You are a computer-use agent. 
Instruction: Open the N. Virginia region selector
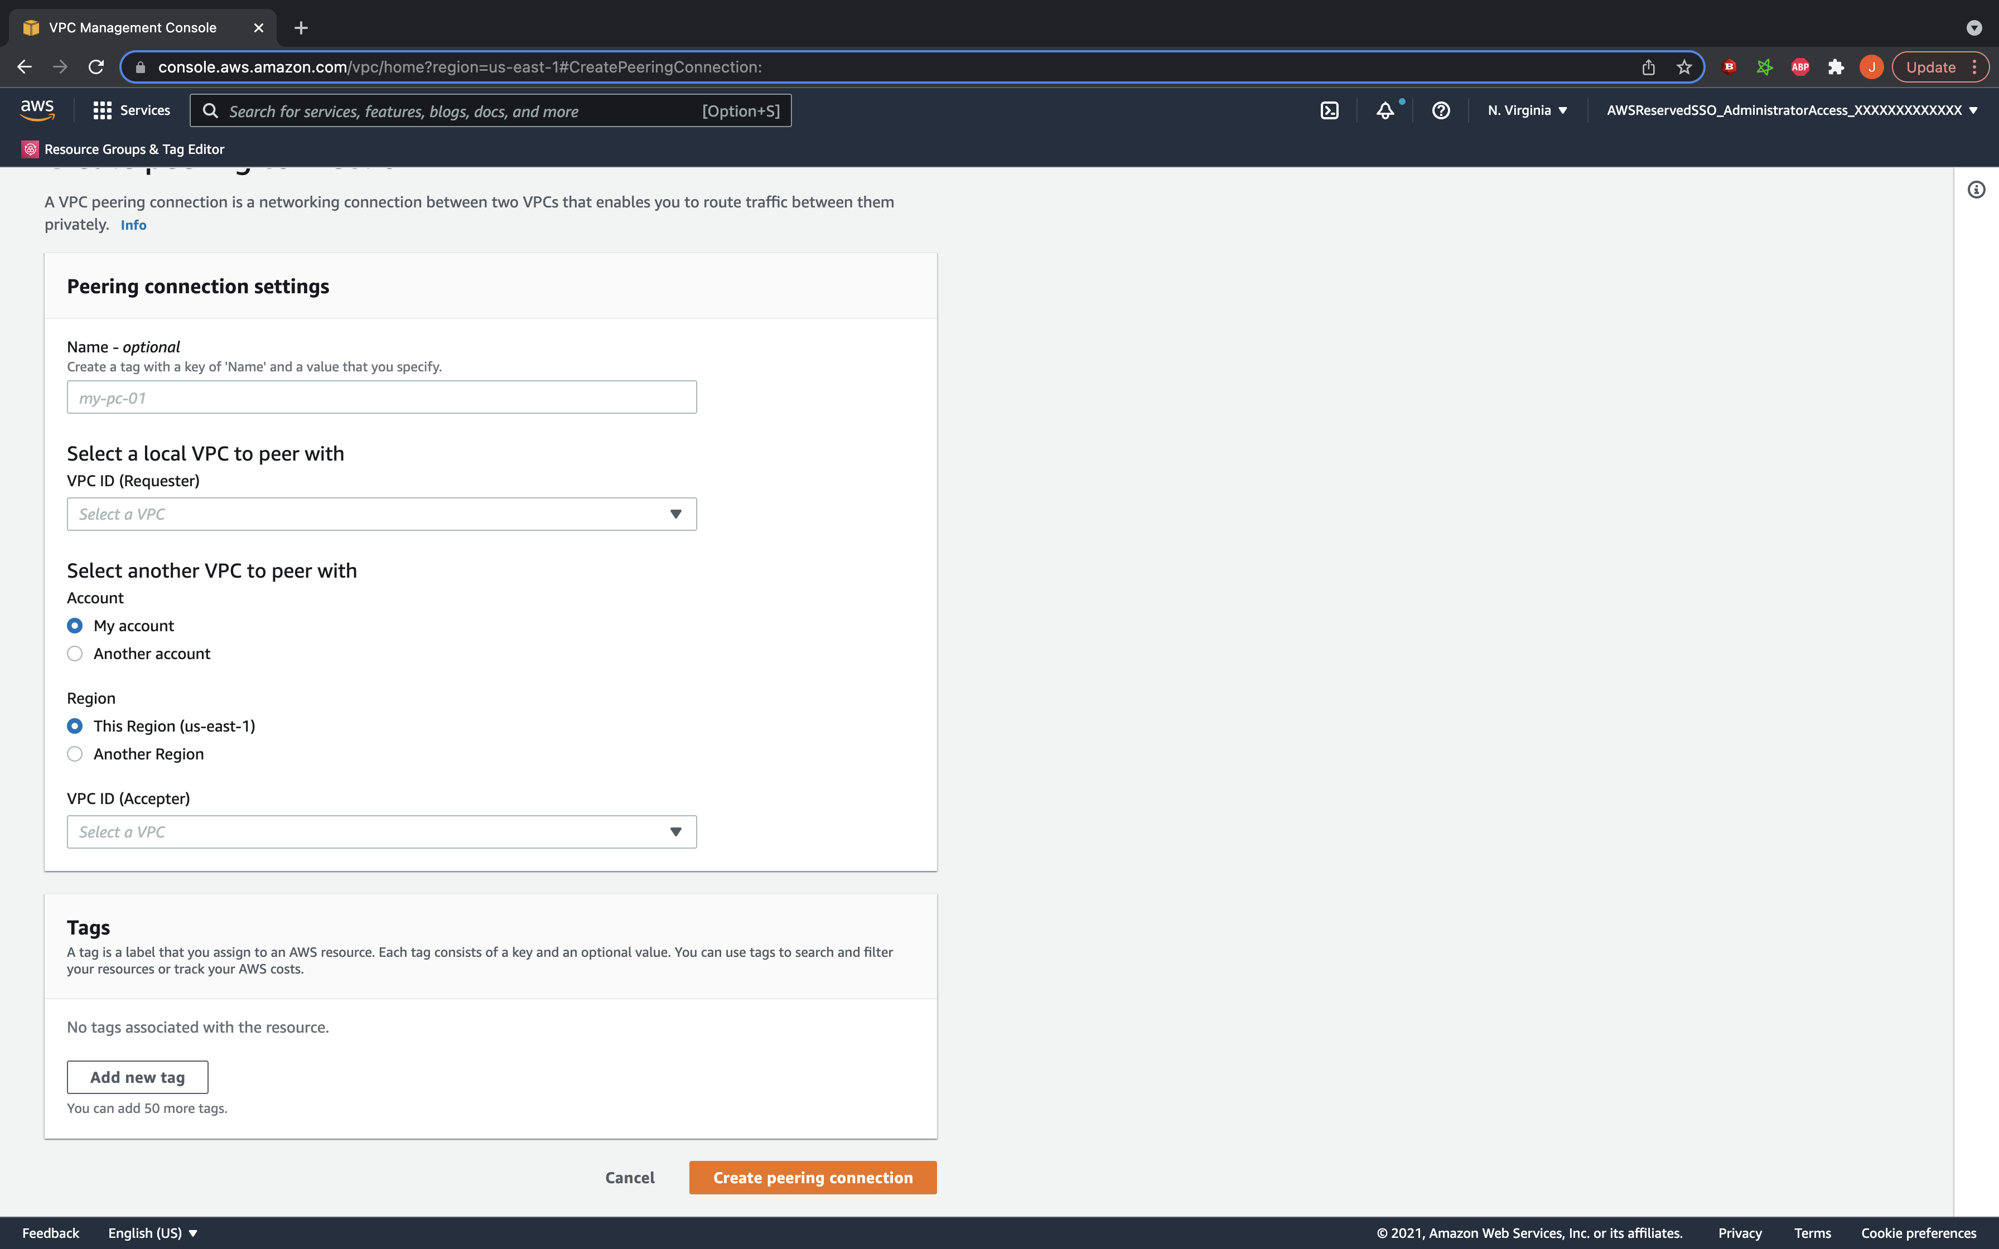pyautogui.click(x=1527, y=111)
